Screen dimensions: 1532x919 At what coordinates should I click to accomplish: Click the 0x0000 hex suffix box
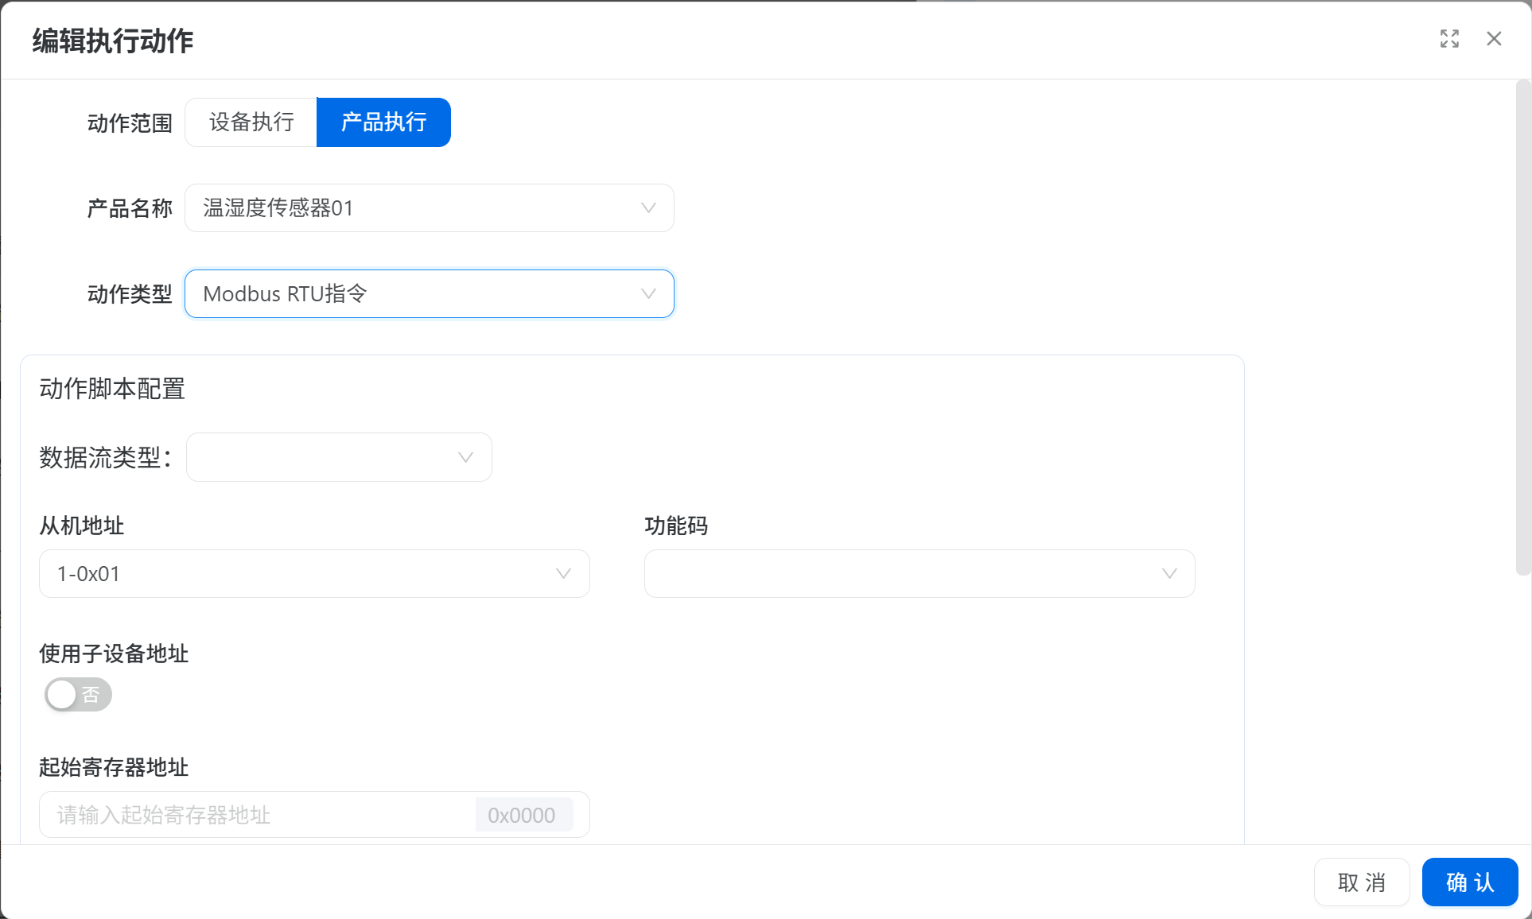(x=523, y=815)
